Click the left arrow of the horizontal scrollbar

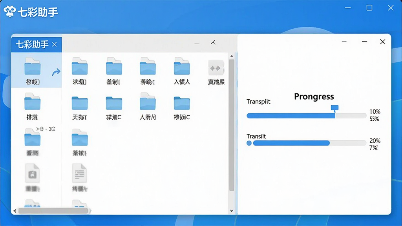coord(15,211)
